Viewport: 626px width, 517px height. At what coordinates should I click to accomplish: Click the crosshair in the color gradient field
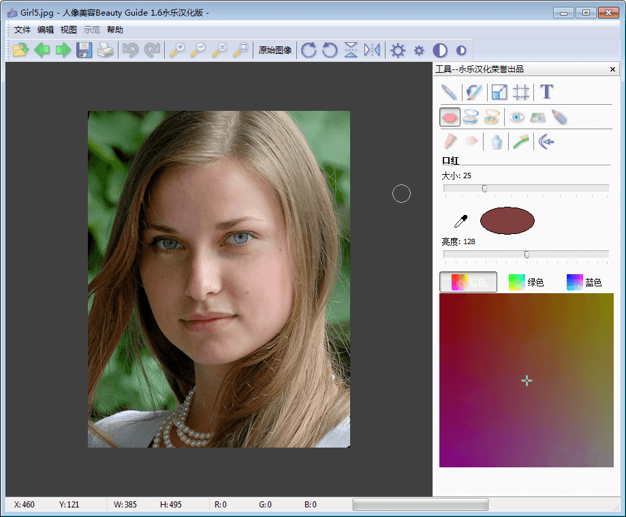point(527,381)
